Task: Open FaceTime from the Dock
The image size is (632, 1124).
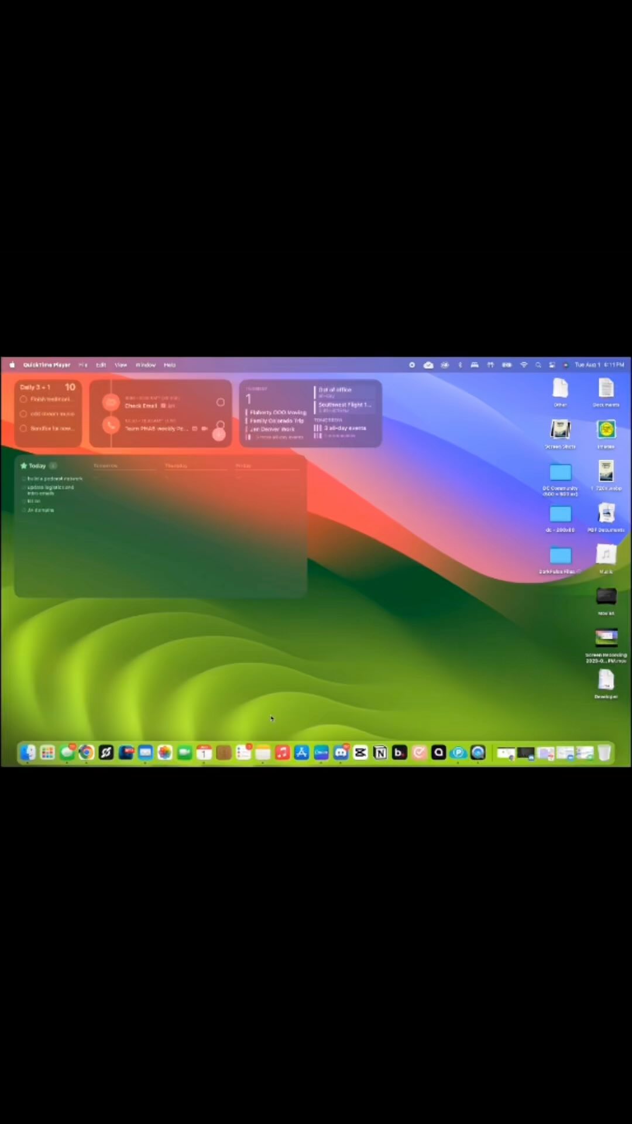Action: coord(184,752)
